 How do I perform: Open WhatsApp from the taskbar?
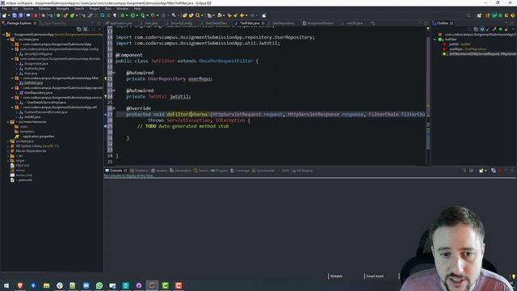click(x=99, y=285)
